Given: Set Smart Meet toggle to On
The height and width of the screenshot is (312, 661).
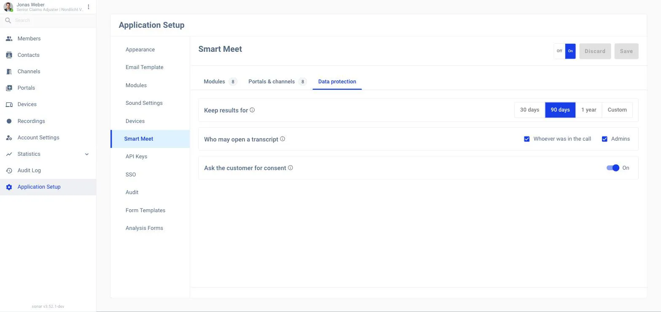Looking at the screenshot, I should click(x=570, y=51).
